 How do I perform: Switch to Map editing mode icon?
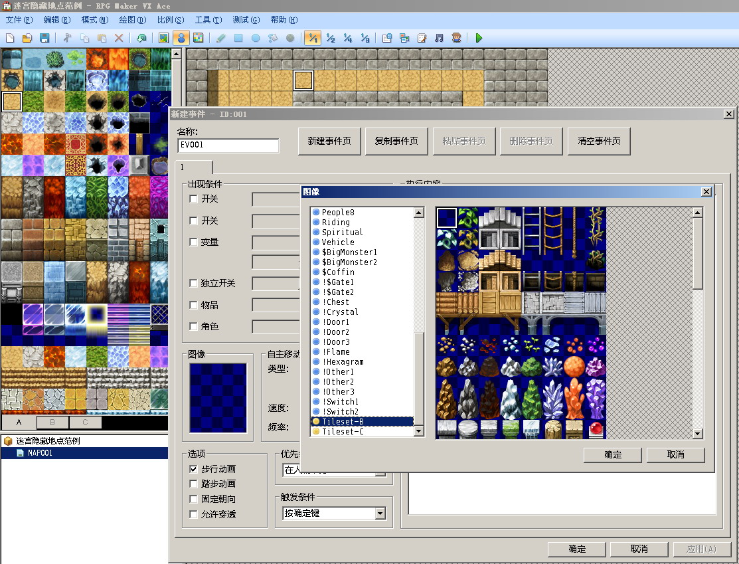pyautogui.click(x=163, y=38)
